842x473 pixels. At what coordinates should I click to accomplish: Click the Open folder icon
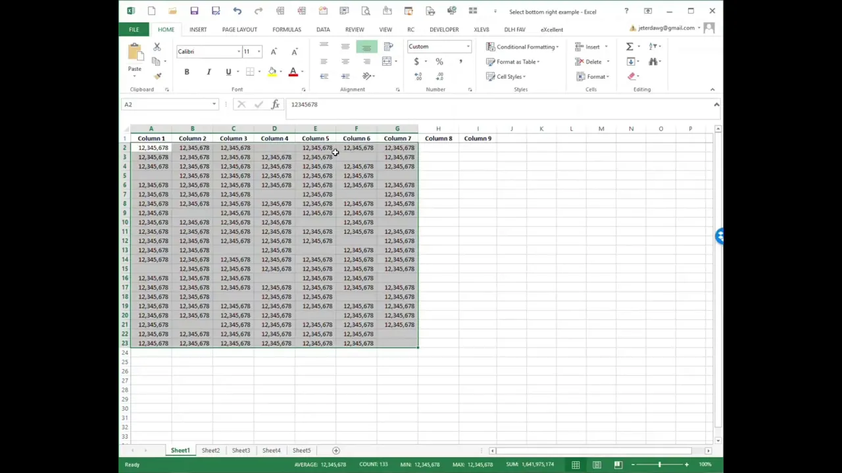[x=172, y=11]
